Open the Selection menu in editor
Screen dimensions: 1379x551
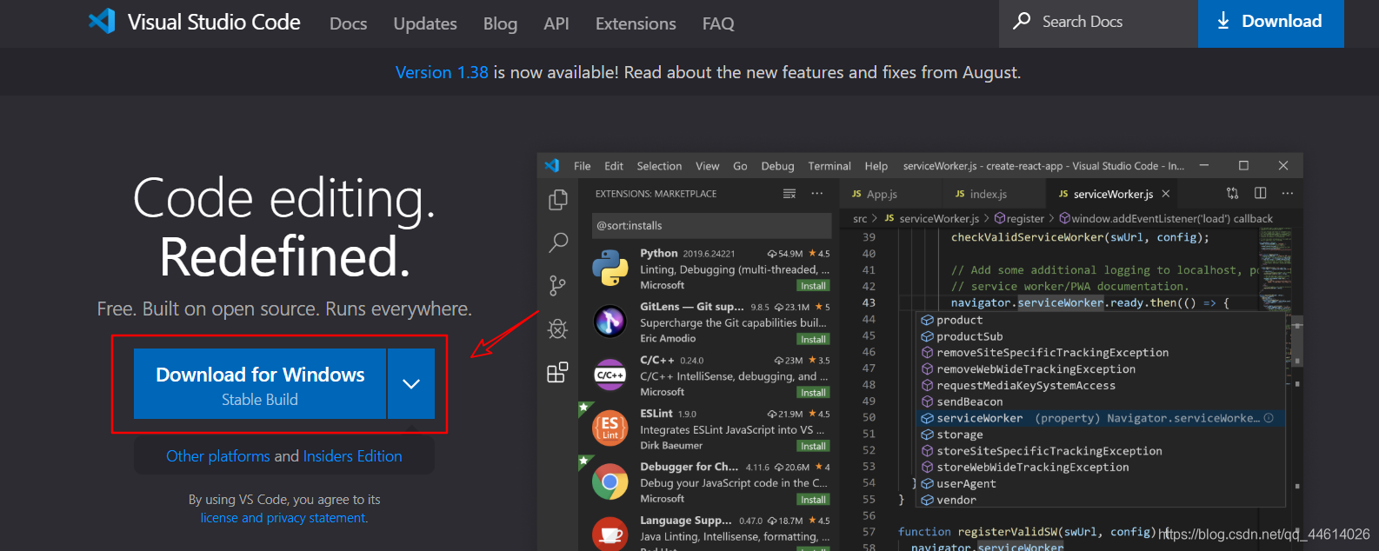click(659, 166)
